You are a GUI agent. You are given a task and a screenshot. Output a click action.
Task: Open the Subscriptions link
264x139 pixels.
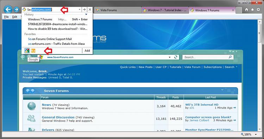click(213, 67)
